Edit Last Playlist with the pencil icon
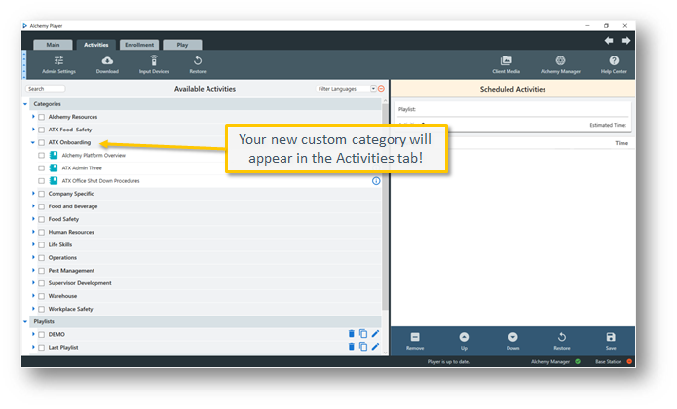The image size is (677, 409). pos(376,347)
